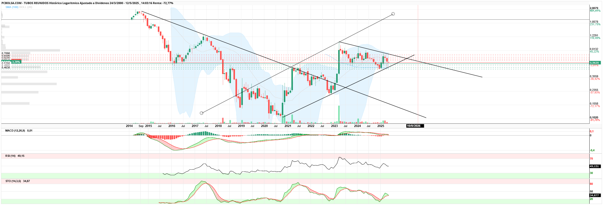Click the 0,7090 price level label

coord(6,54)
